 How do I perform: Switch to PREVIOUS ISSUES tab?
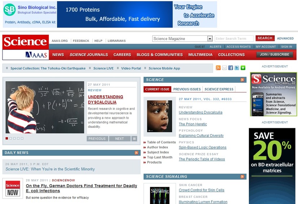pyautogui.click(x=187, y=89)
